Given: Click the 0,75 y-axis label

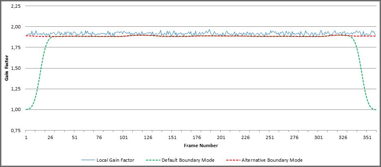Looking at the screenshot, I should (x=16, y=131).
